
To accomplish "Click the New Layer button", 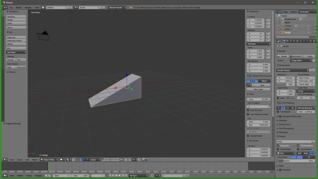I will click(258, 89).
